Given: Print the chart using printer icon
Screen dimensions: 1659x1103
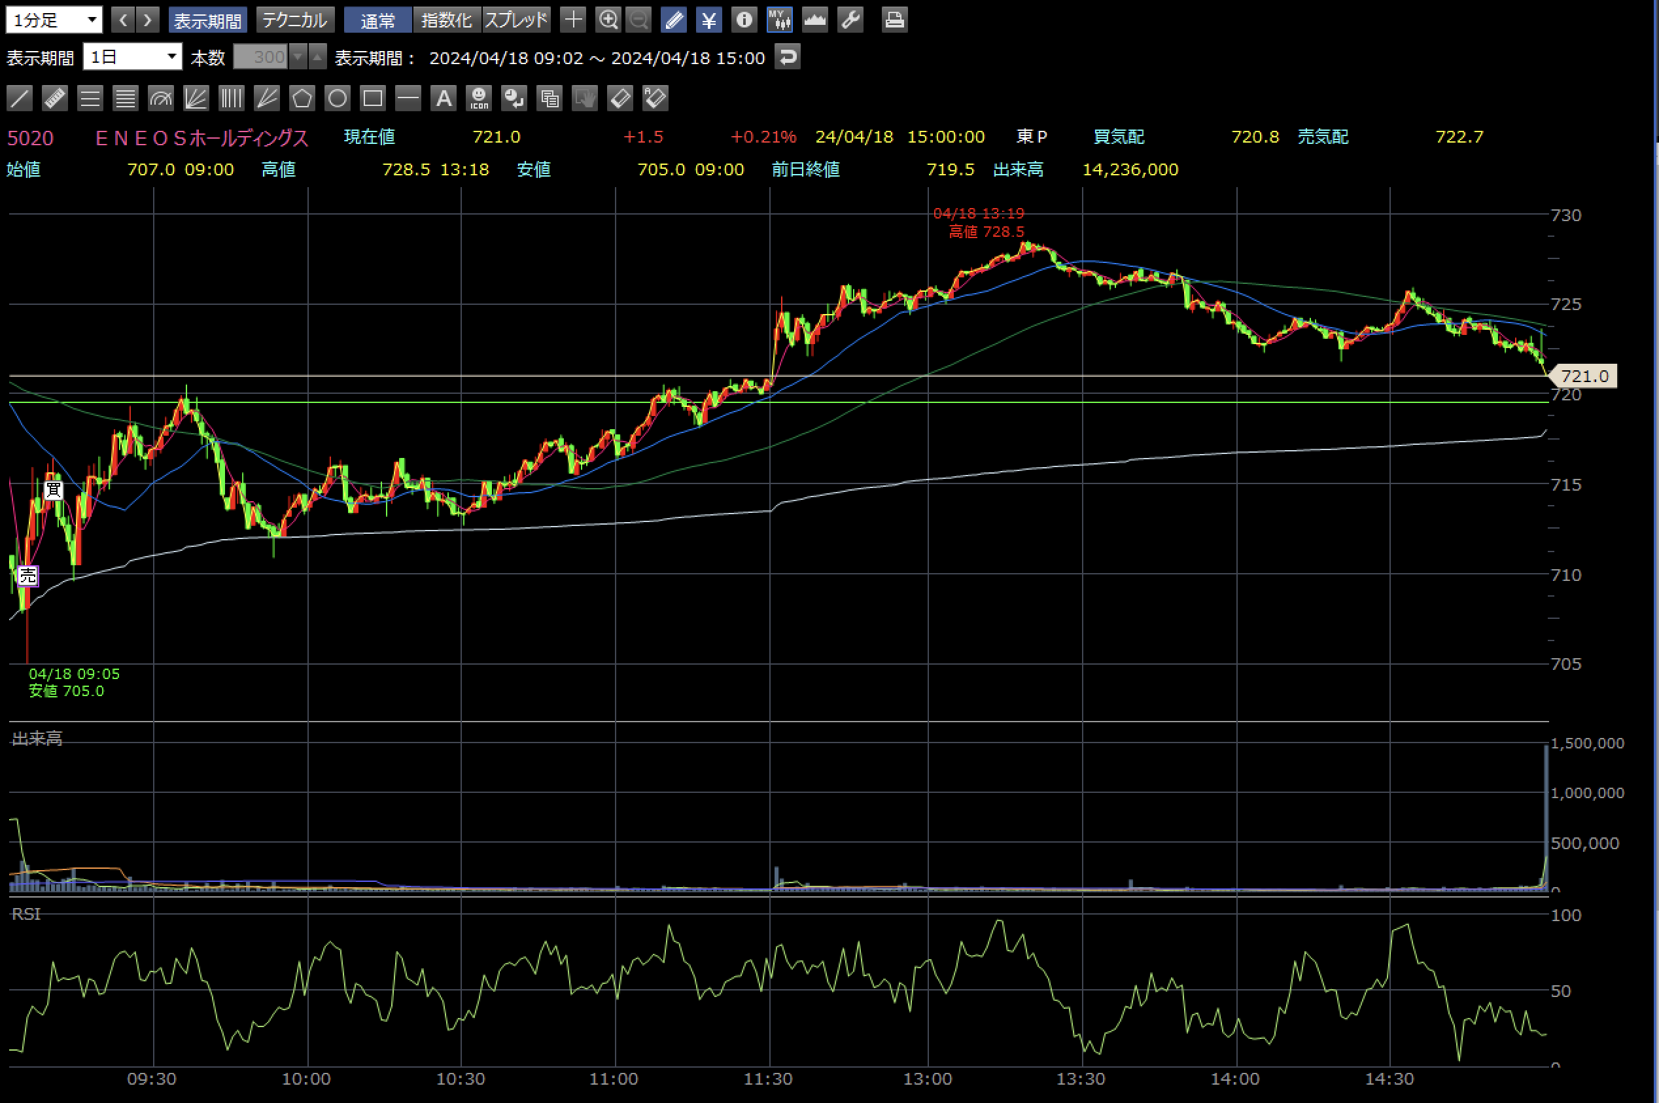Looking at the screenshot, I should [894, 20].
